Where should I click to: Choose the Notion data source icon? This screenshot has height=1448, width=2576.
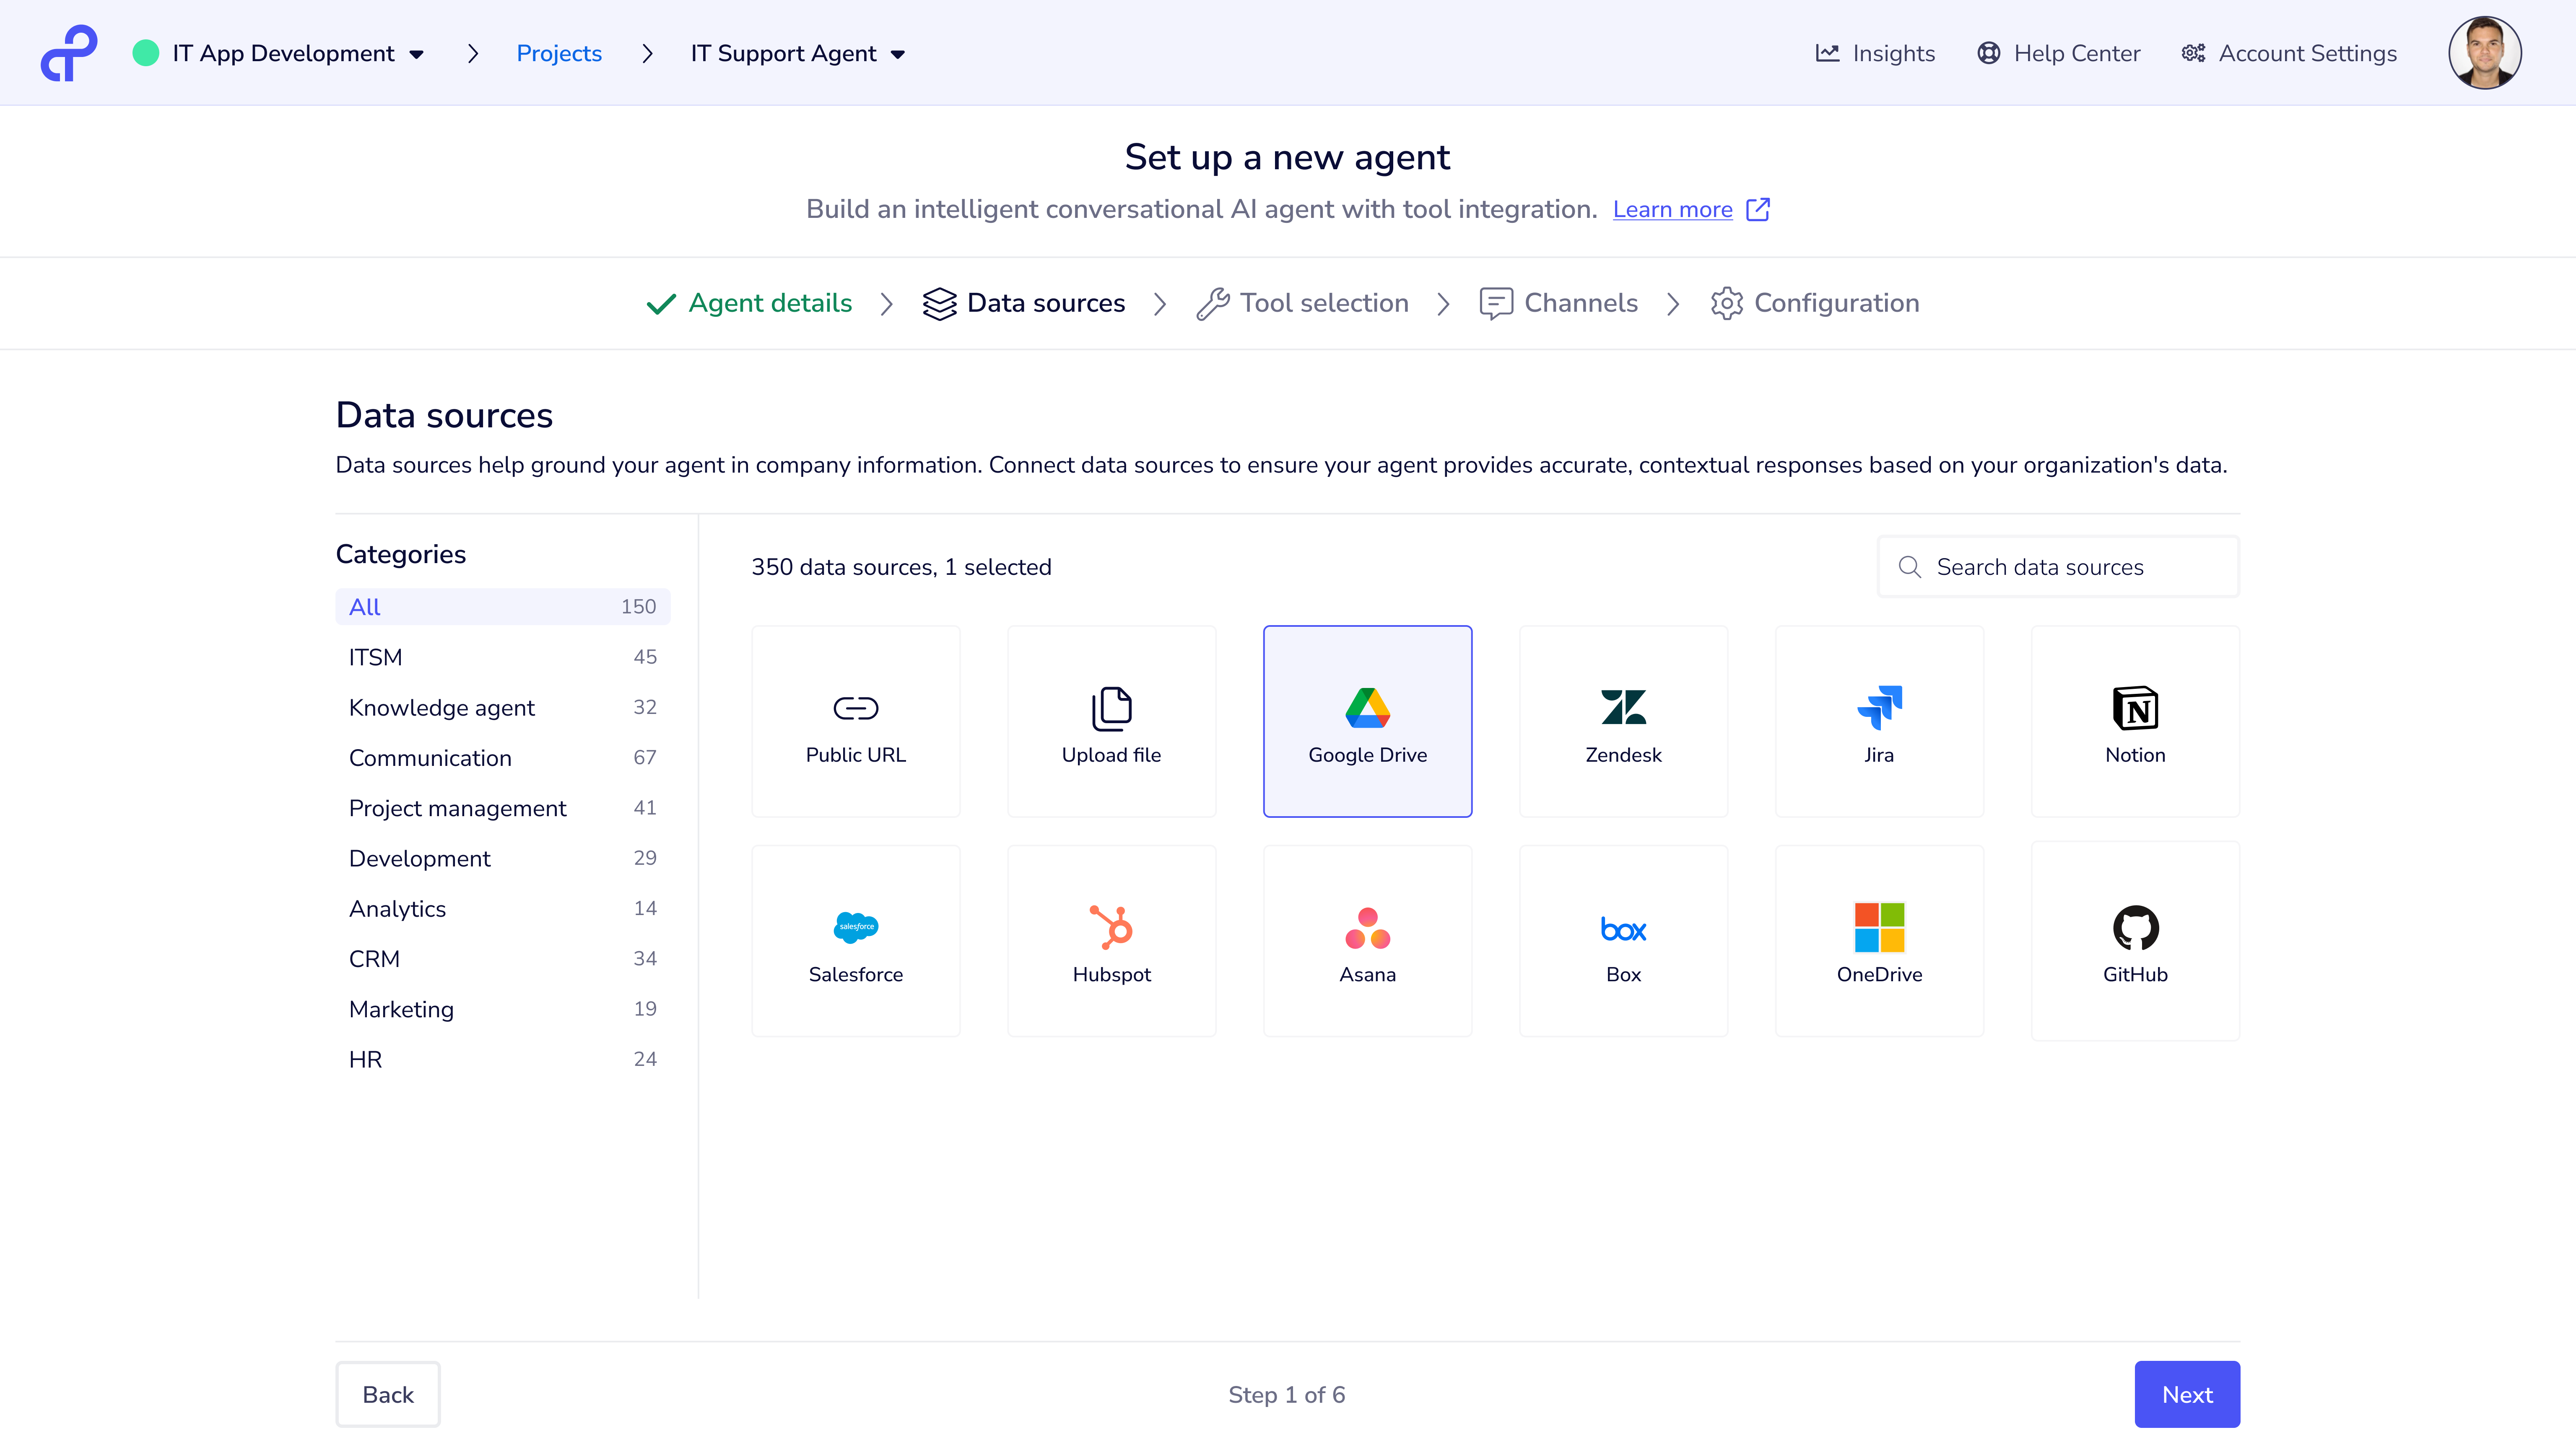point(2135,708)
